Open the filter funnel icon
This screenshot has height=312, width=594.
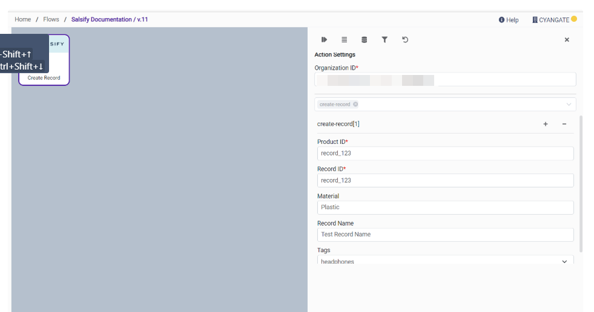(384, 40)
